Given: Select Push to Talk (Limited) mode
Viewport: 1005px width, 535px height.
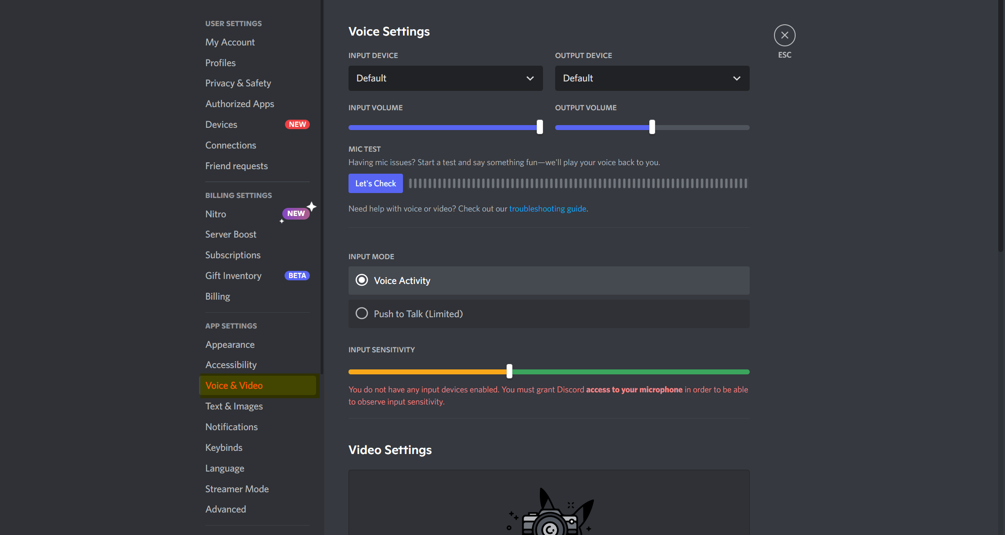Looking at the screenshot, I should point(362,313).
